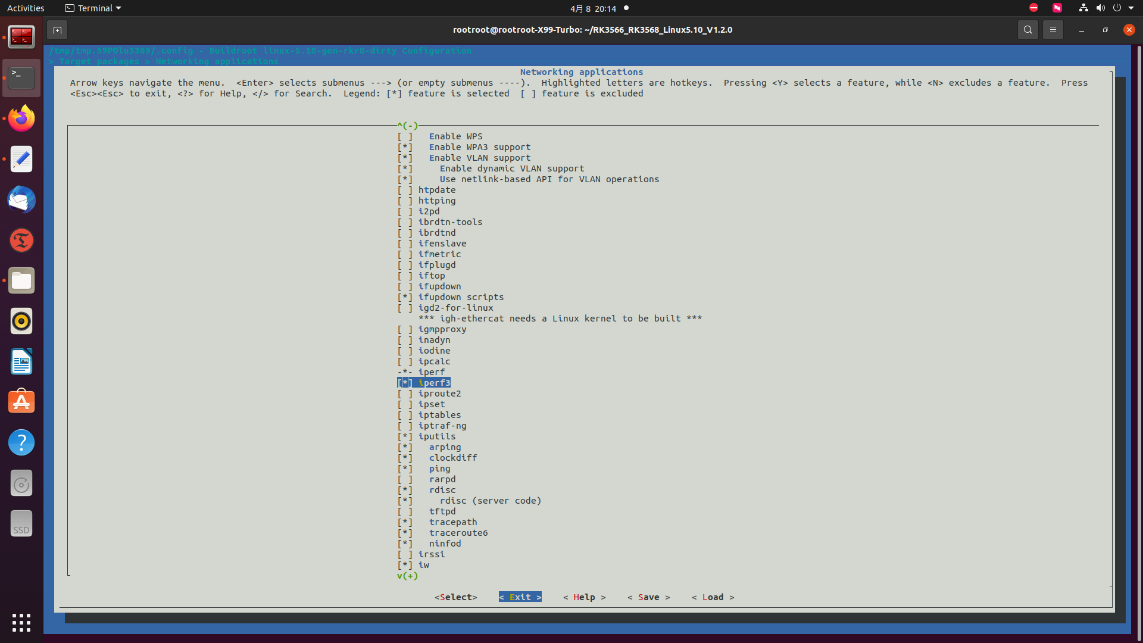
Task: Open new terminal tab icon
Action: click(57, 30)
